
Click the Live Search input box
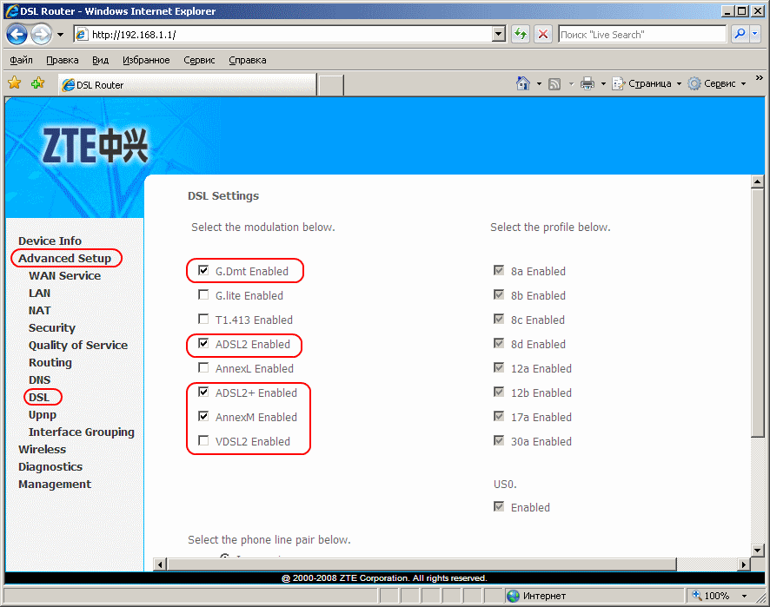coord(642,35)
